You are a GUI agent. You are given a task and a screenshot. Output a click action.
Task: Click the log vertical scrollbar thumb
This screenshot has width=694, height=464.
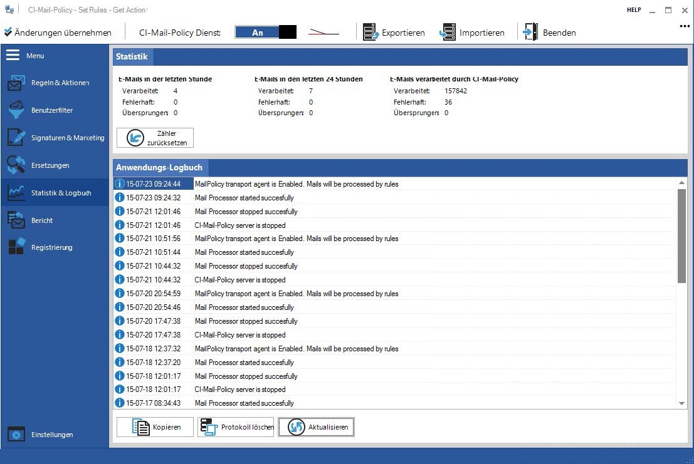[x=681, y=236]
